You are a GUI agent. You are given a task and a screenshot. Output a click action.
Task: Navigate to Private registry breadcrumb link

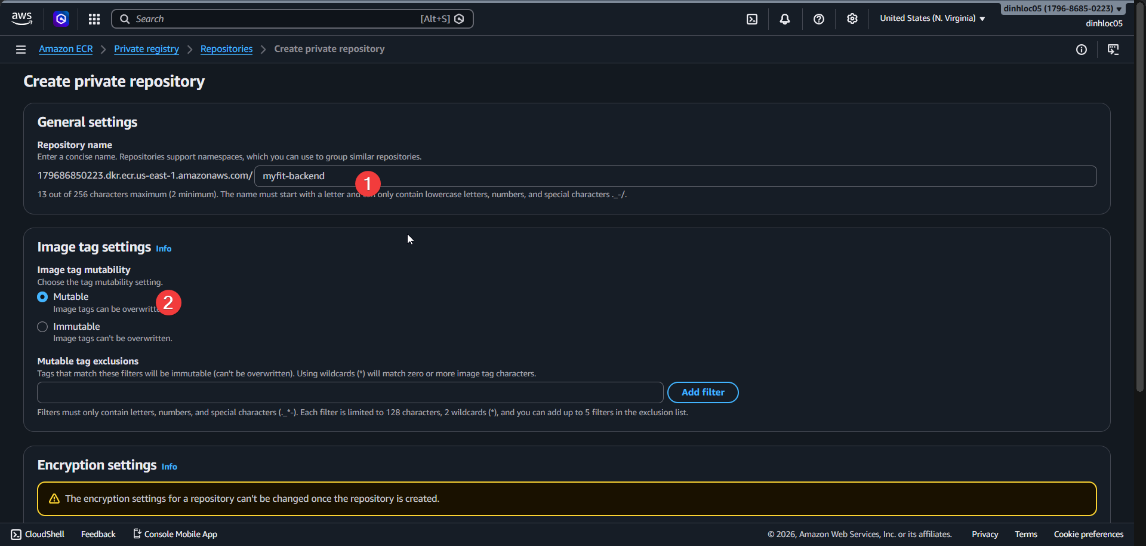pyautogui.click(x=146, y=48)
